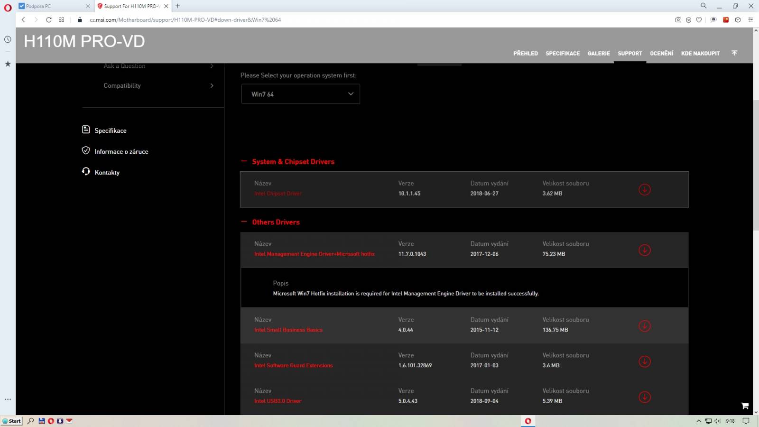Switch to the GALERIE tab
The image size is (759, 427).
point(599,54)
